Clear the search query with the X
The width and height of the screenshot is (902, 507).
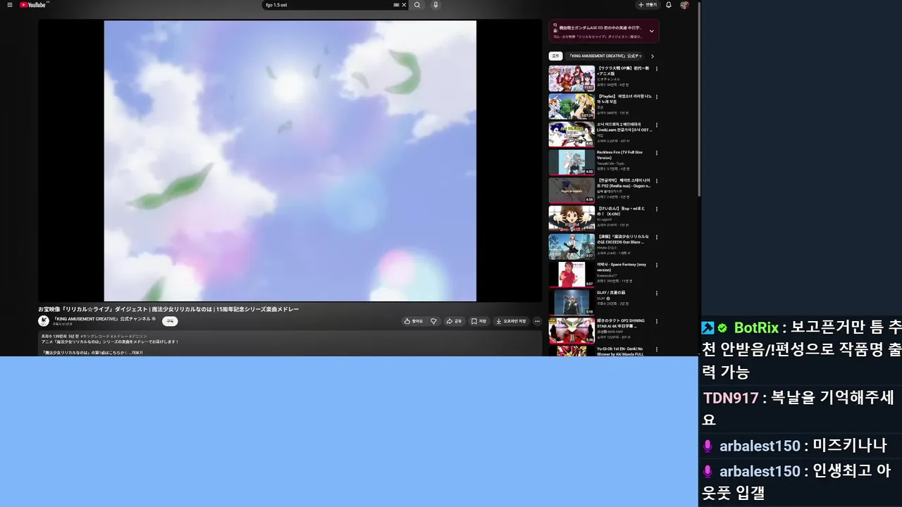[404, 5]
